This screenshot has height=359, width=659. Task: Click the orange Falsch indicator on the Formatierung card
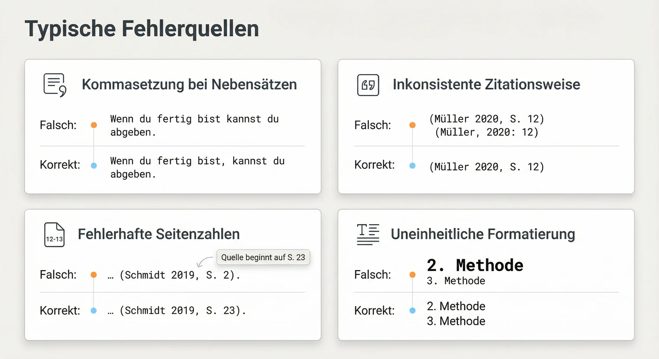click(x=412, y=275)
